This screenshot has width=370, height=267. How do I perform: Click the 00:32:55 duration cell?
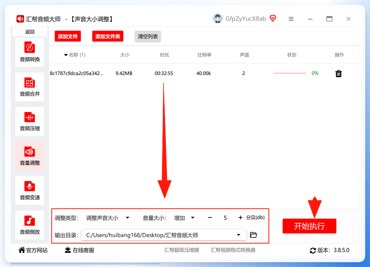point(164,74)
